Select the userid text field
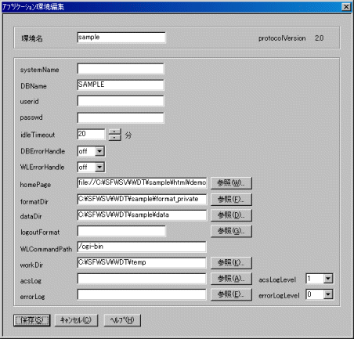Viewport: 354px width, 339px height. (121, 101)
